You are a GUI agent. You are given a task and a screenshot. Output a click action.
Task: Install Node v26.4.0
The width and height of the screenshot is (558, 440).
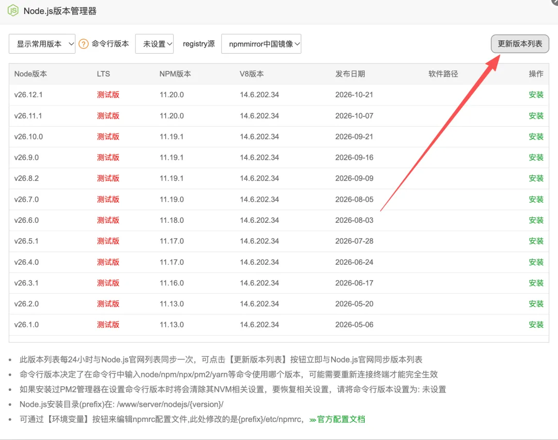point(536,262)
